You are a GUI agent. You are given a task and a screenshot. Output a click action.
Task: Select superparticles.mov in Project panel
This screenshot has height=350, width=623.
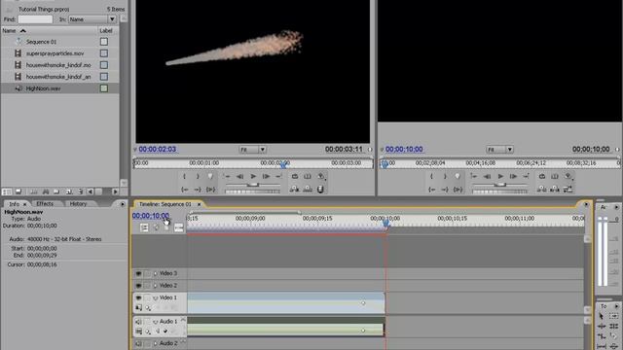coord(55,53)
